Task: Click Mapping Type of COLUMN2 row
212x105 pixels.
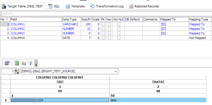Action: [200, 29]
